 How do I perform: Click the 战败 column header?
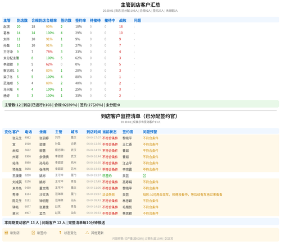123,20
